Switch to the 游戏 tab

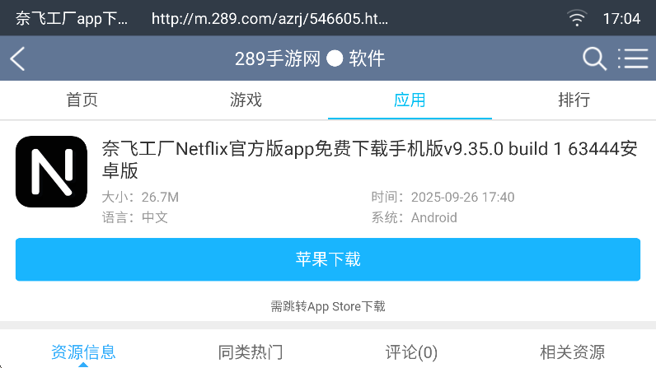point(246,100)
